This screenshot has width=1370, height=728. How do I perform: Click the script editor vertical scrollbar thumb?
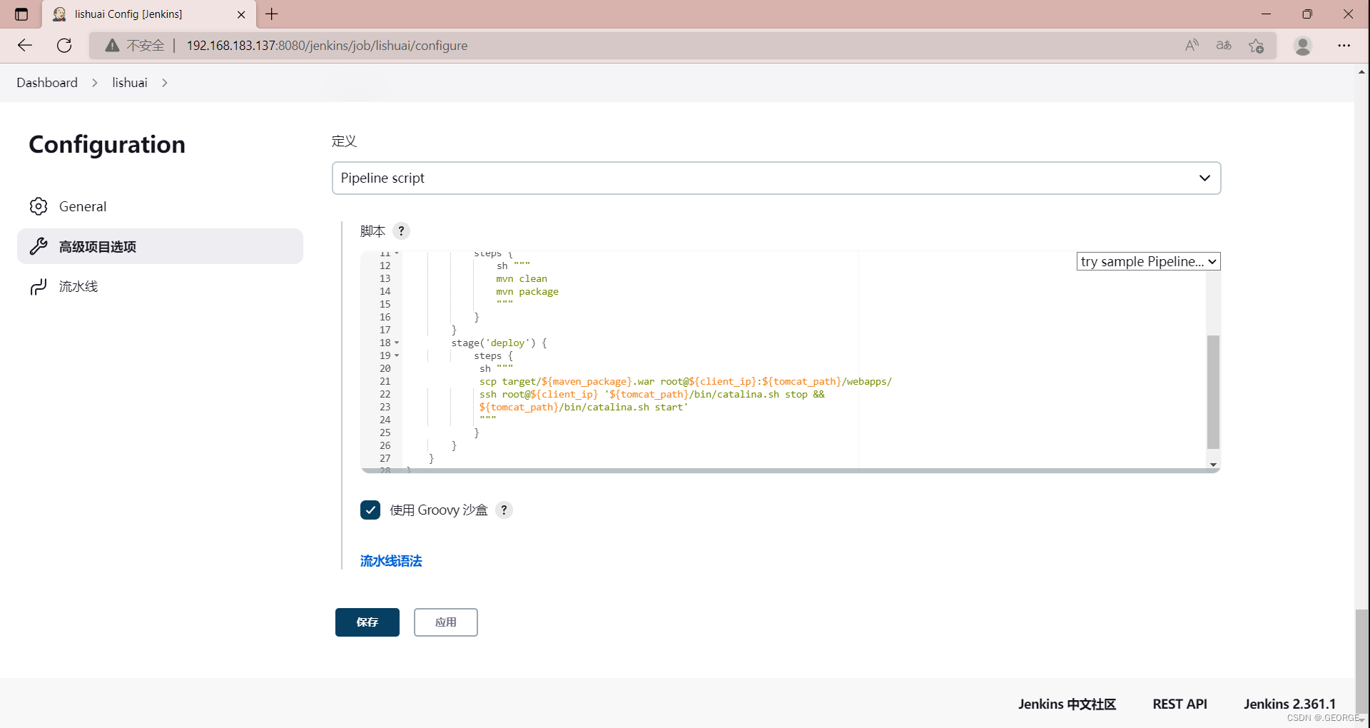1213,391
